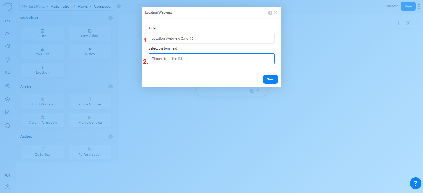This screenshot has height=193, width=423.
Task: Click the user profile icon in sidebar
Action: tap(8, 186)
